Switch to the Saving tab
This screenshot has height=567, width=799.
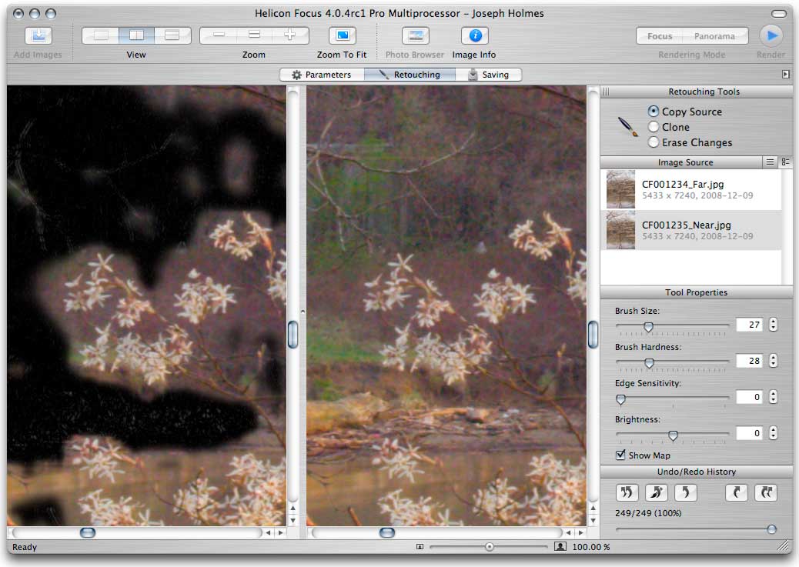488,75
